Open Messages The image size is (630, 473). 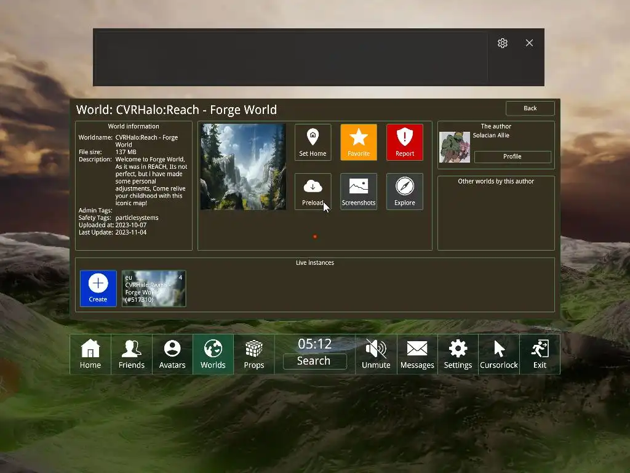coord(417,354)
